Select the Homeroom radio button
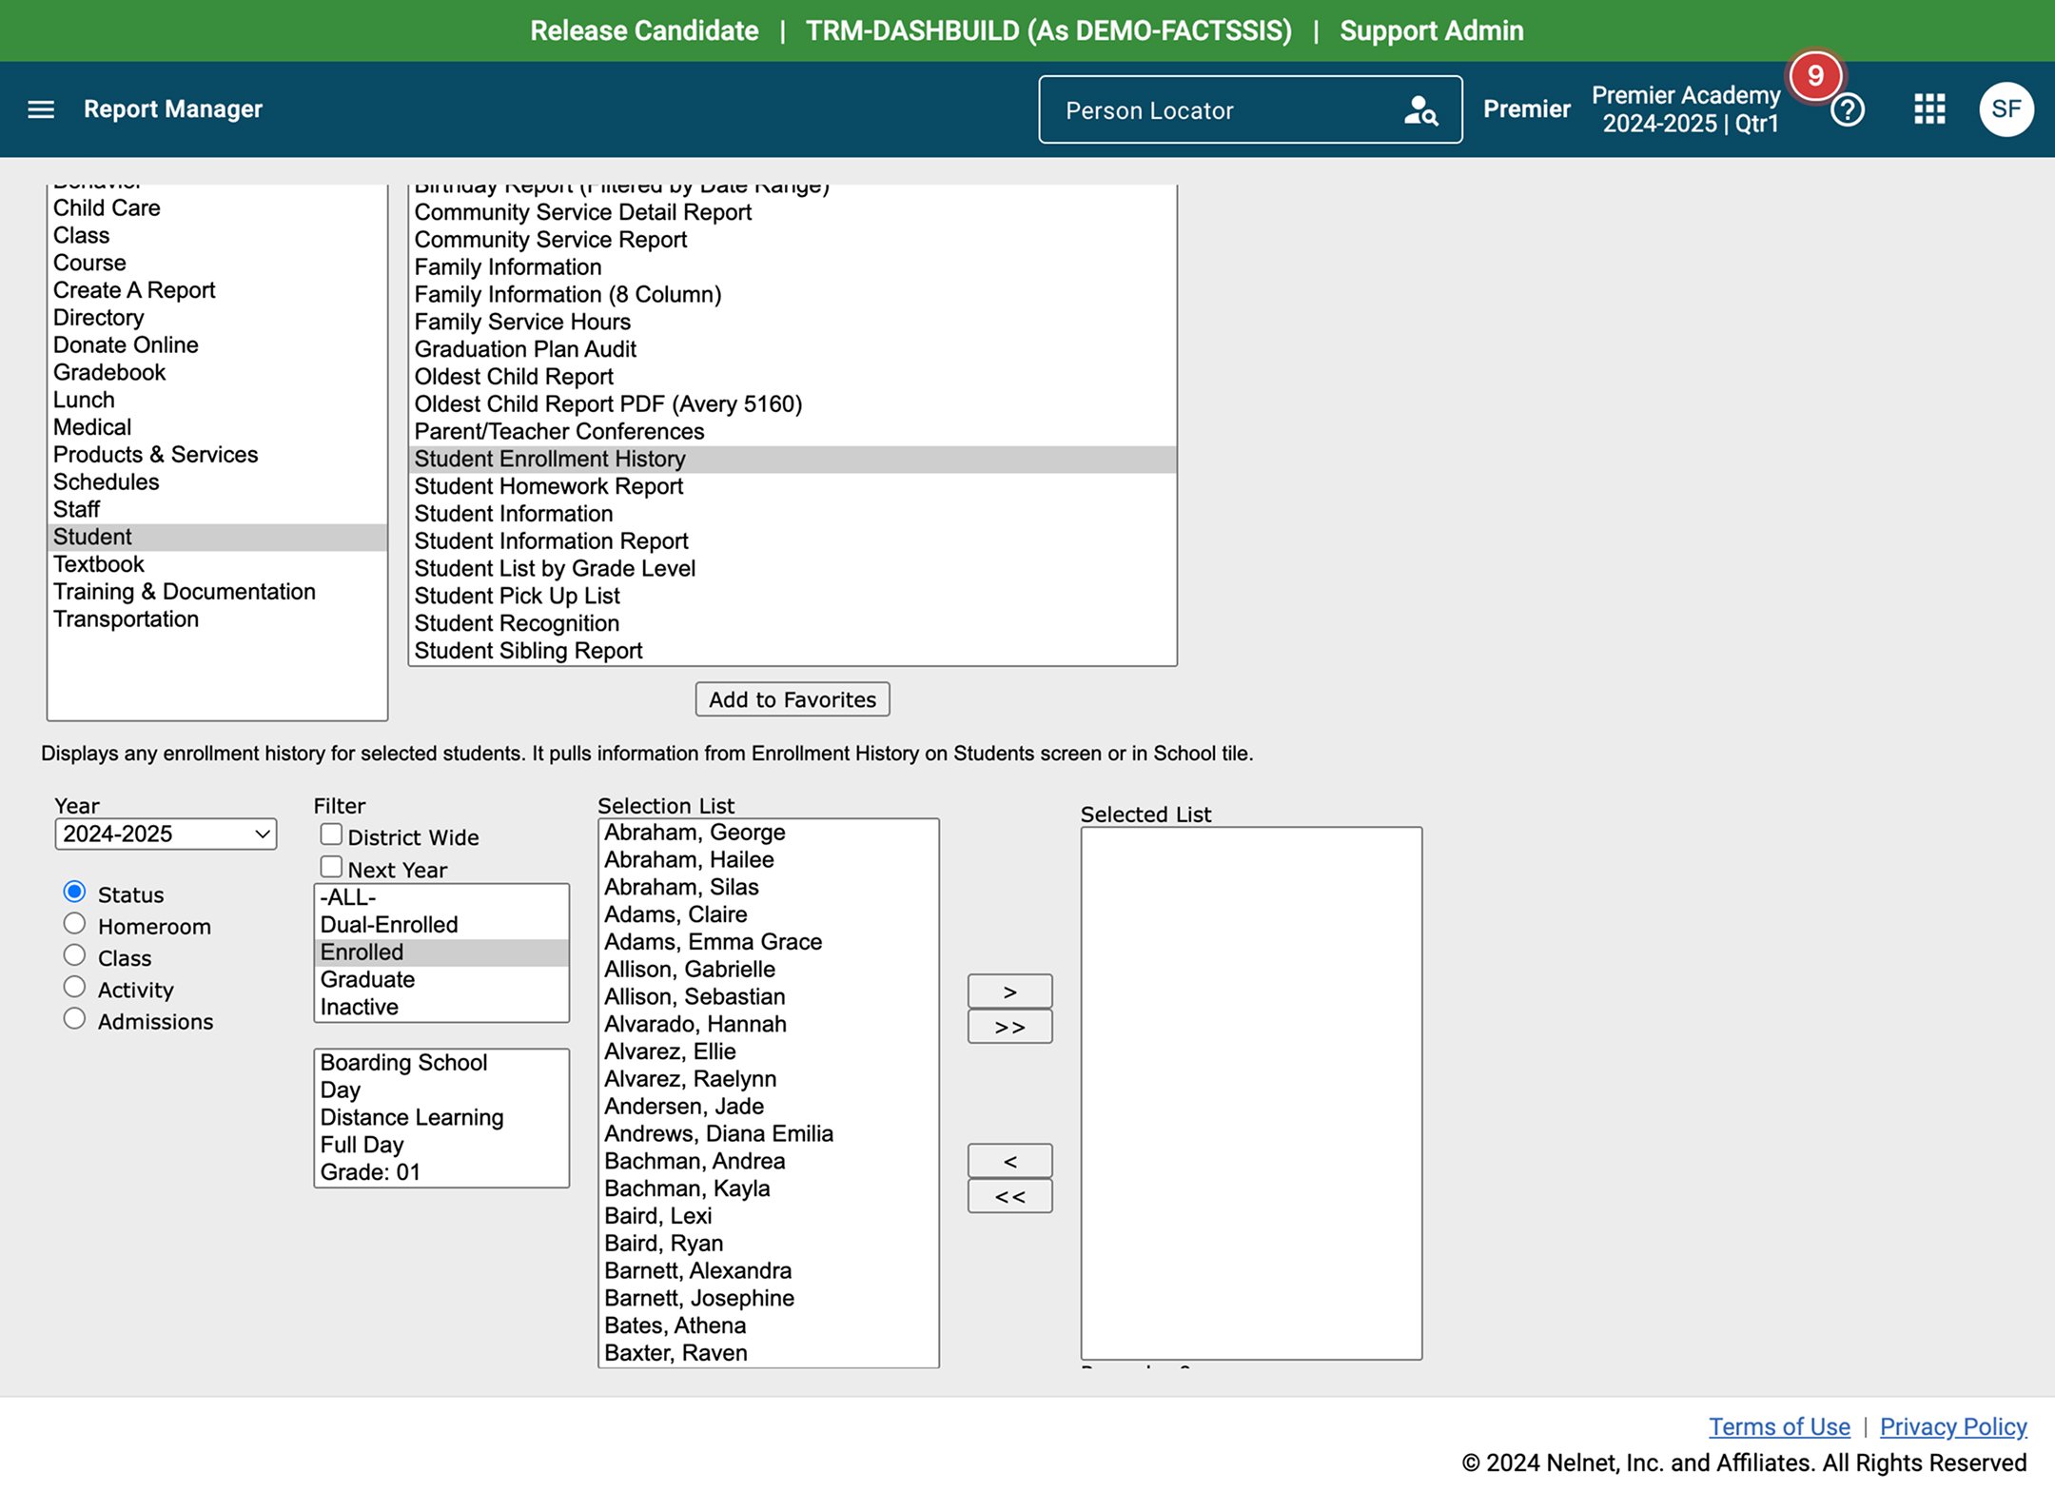The height and width of the screenshot is (1492, 2055). point(74,924)
